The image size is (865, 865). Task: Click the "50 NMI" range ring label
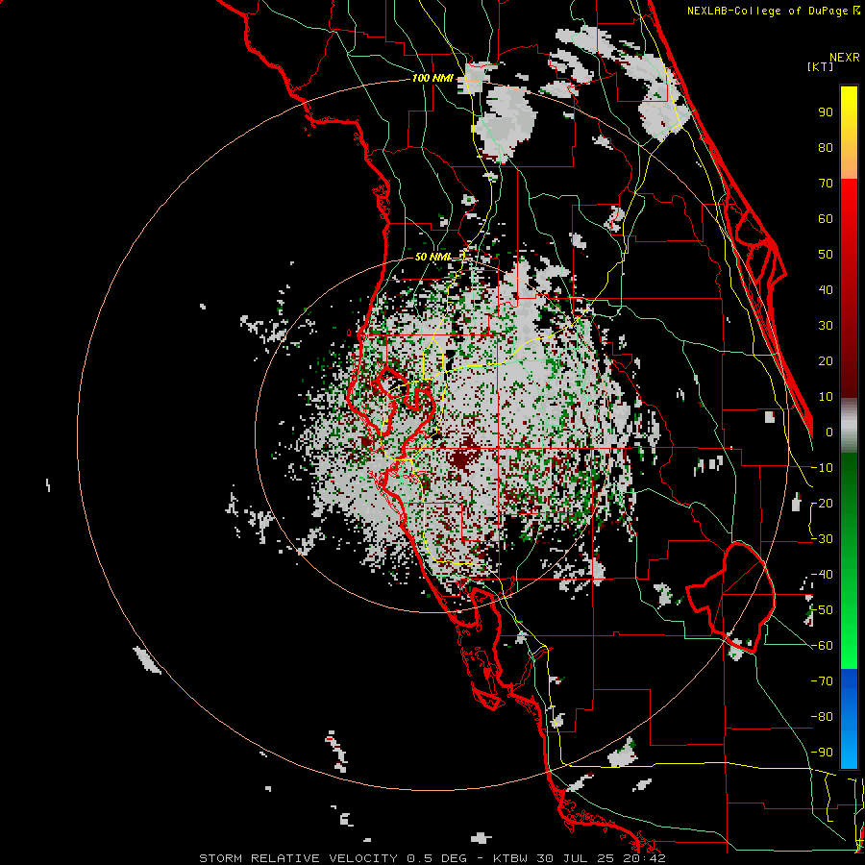432,257
